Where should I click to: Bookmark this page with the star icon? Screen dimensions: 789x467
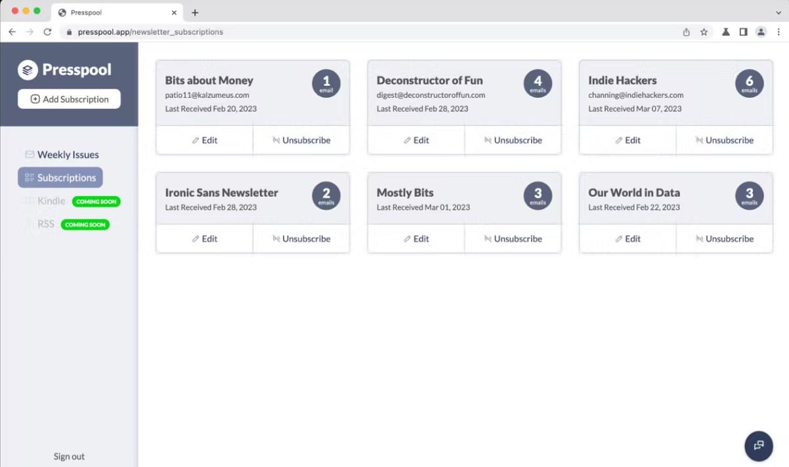(x=704, y=31)
